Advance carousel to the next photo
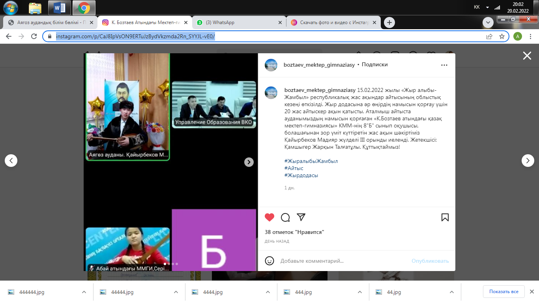This screenshot has height=303, width=539. pos(249,162)
